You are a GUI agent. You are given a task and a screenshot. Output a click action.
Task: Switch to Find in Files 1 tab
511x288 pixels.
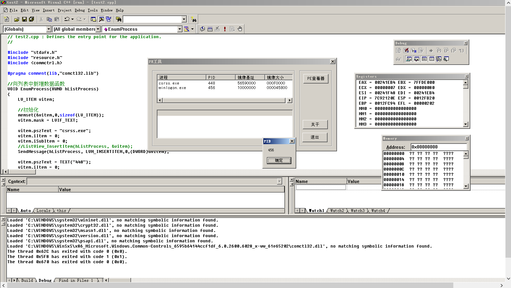pyautogui.click(x=76, y=280)
